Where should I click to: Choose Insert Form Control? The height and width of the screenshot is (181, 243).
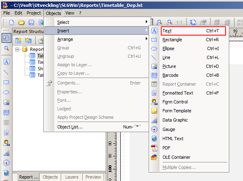189,102
